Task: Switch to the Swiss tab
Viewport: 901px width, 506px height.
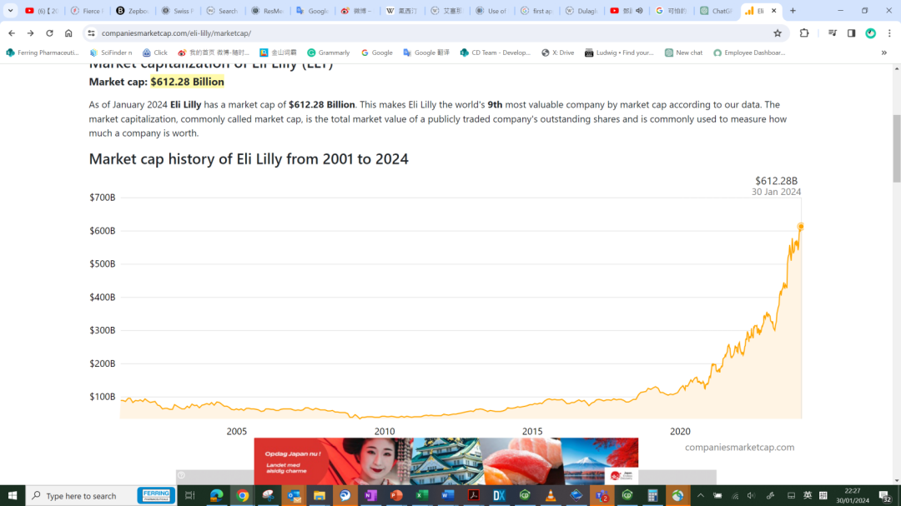Action: point(177,10)
